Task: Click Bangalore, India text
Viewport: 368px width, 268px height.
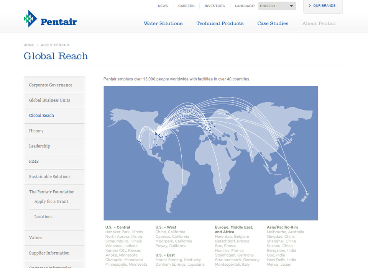Action: tap(281, 250)
